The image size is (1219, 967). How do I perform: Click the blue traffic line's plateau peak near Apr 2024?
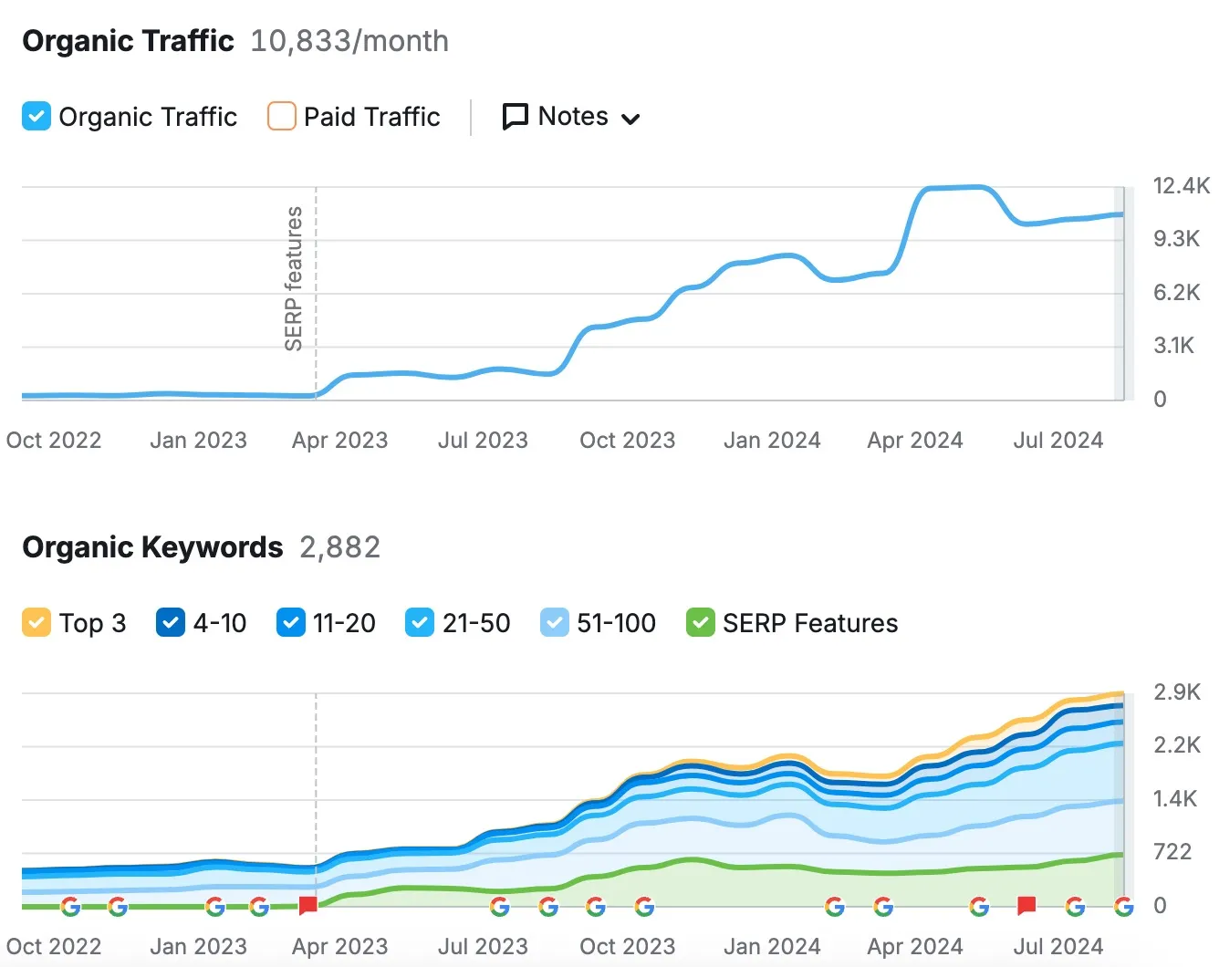tap(956, 188)
